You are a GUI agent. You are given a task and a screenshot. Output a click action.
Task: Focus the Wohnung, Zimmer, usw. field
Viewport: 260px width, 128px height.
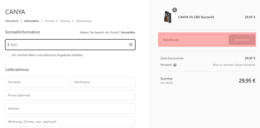pos(70,122)
